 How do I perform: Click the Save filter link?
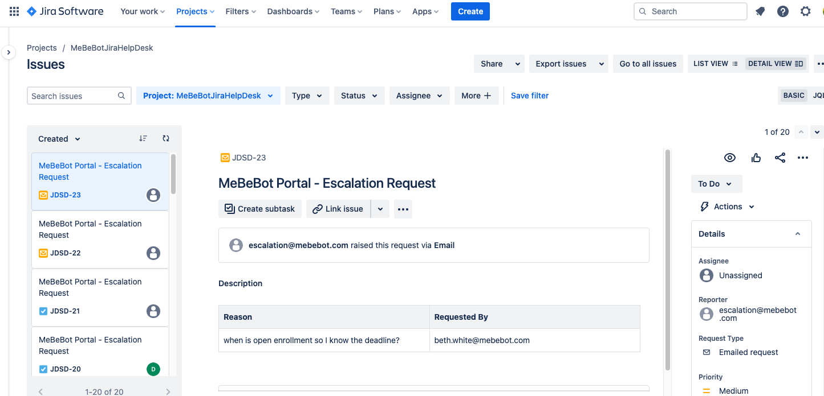[x=530, y=96]
